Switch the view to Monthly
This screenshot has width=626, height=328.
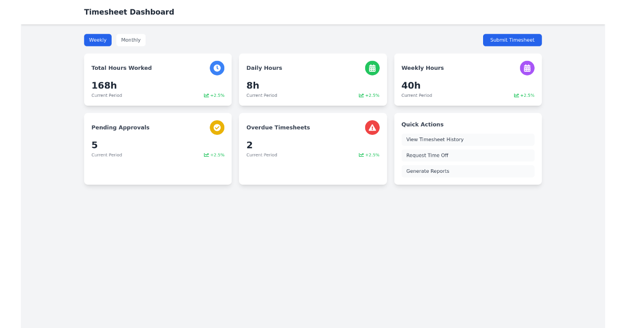[x=130, y=40]
